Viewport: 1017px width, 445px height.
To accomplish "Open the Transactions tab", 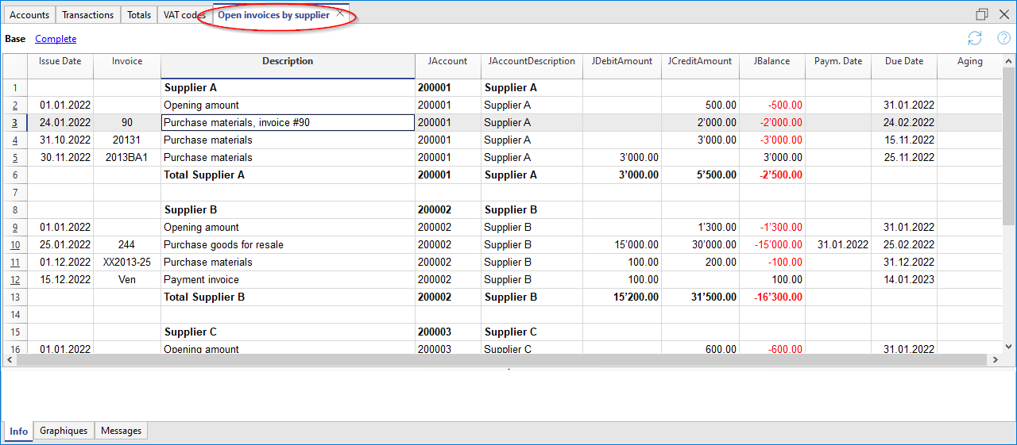I will [x=88, y=15].
